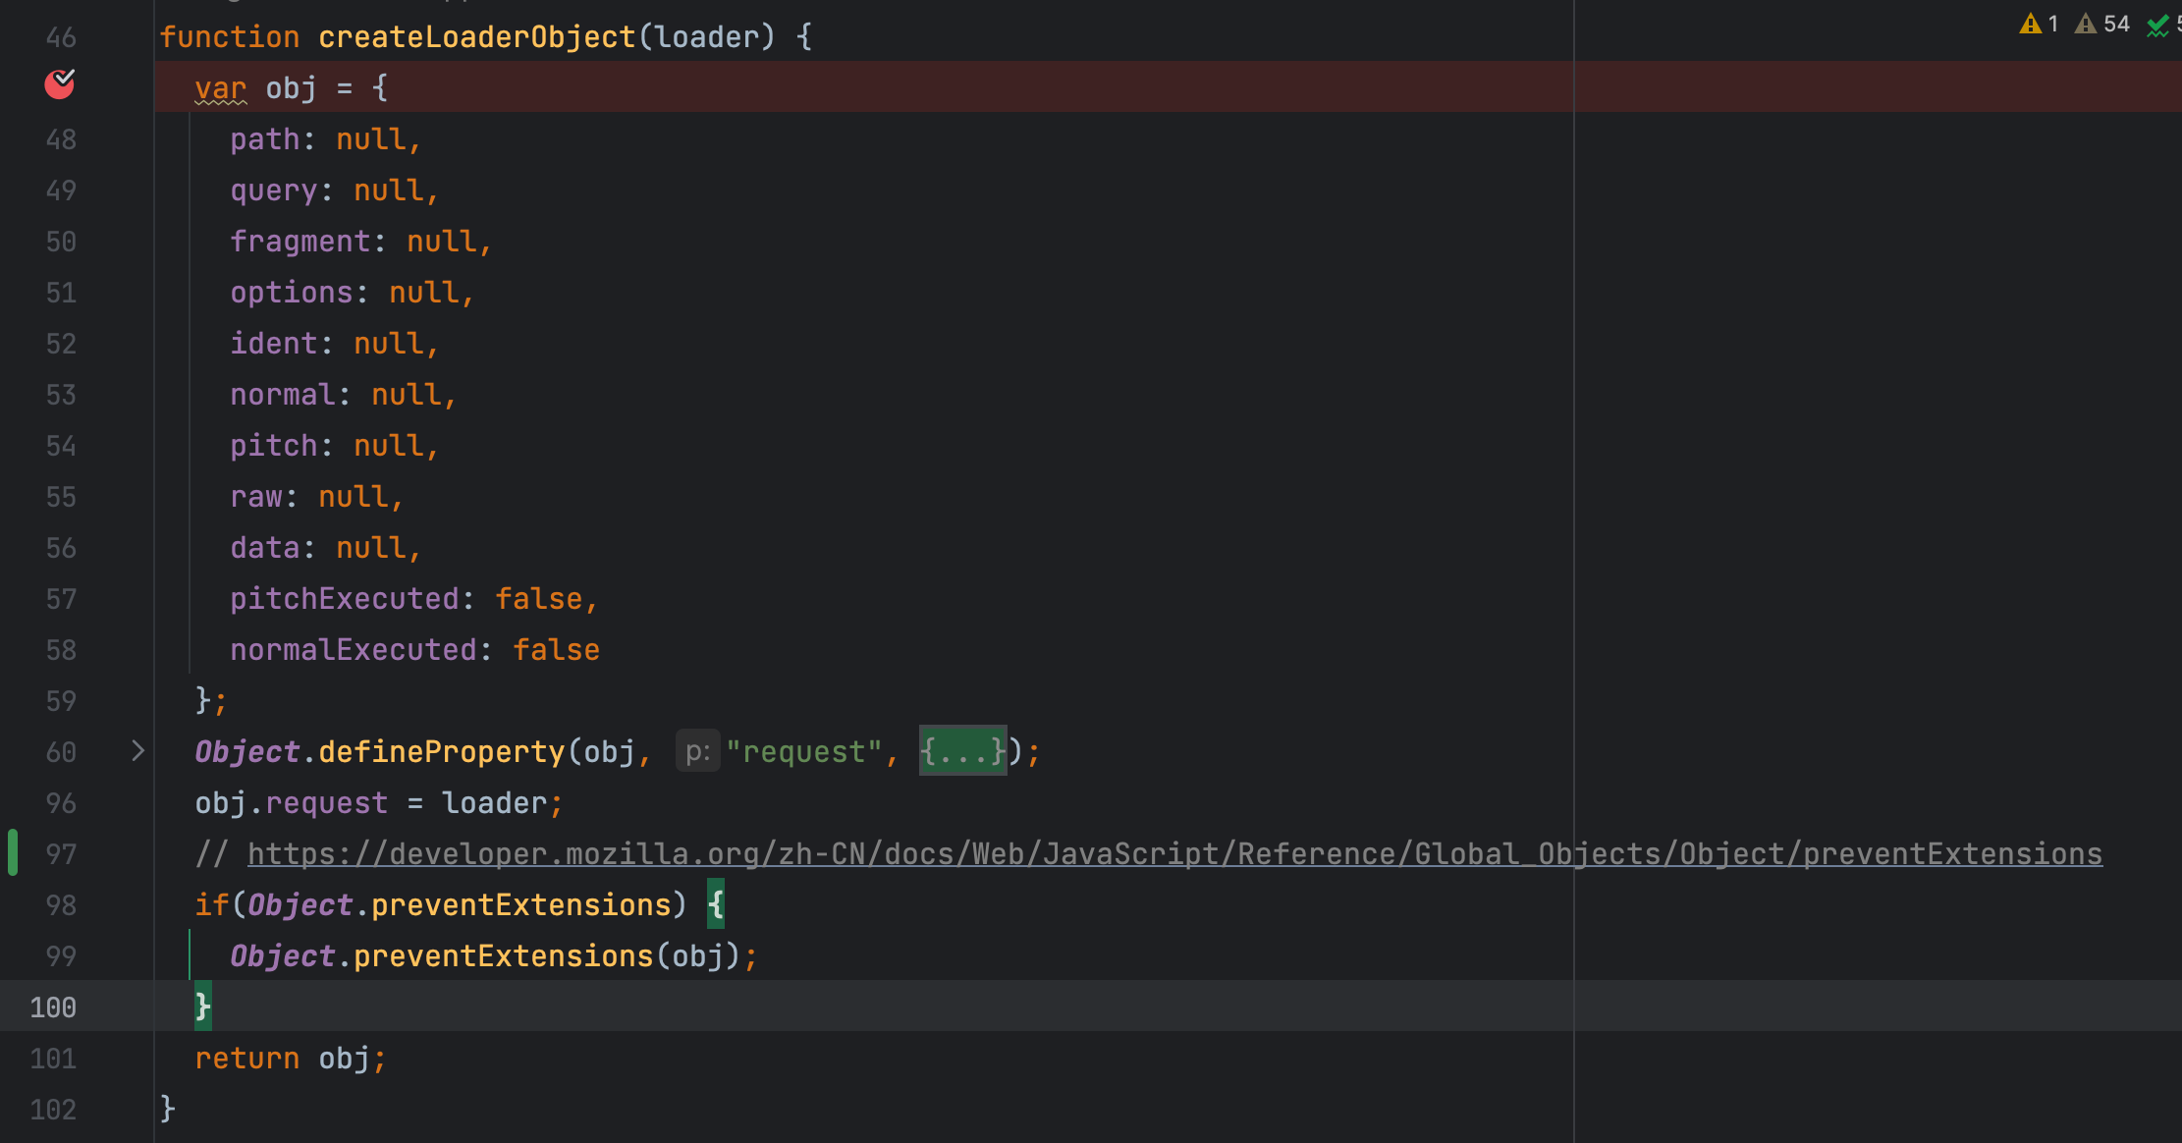2182x1143 pixels.
Task: Click the green change marker beside line 97
Action: coord(13,852)
